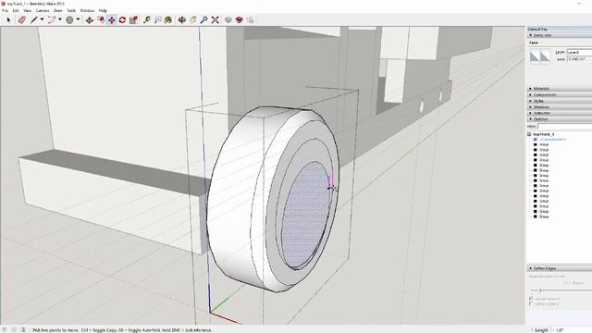Image resolution: width=592 pixels, height=333 pixels.
Task: Open the 3D Warehouse icon
Action: (228, 20)
